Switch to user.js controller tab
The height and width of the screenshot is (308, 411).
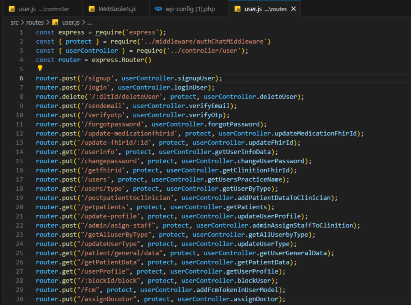pos(42,9)
